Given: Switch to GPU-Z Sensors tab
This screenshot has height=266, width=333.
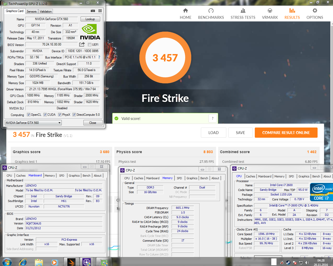Looking at the screenshot, I should click(x=32, y=11).
